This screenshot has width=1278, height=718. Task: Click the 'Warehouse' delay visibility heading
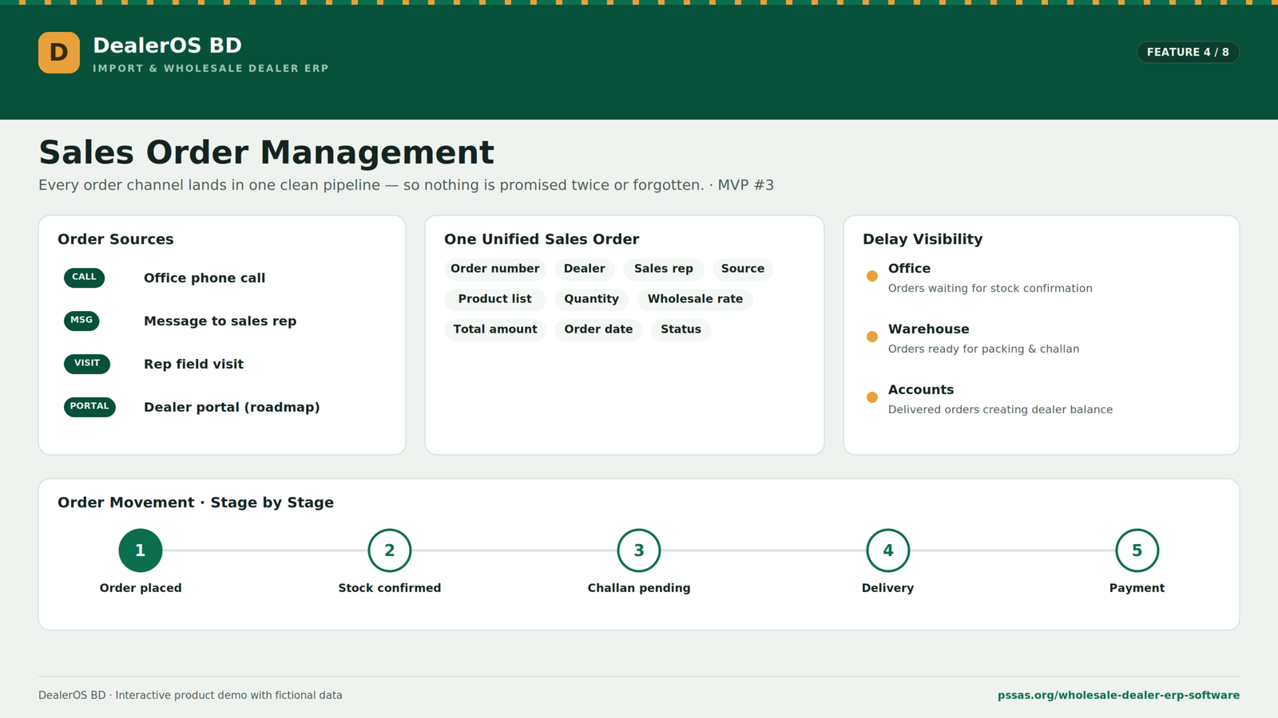[x=929, y=329]
